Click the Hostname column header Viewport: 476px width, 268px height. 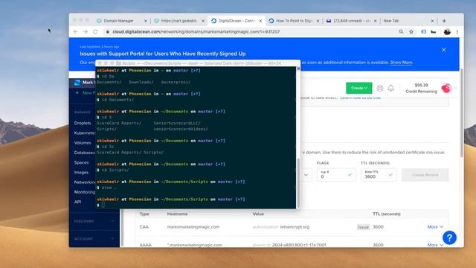[x=177, y=214]
